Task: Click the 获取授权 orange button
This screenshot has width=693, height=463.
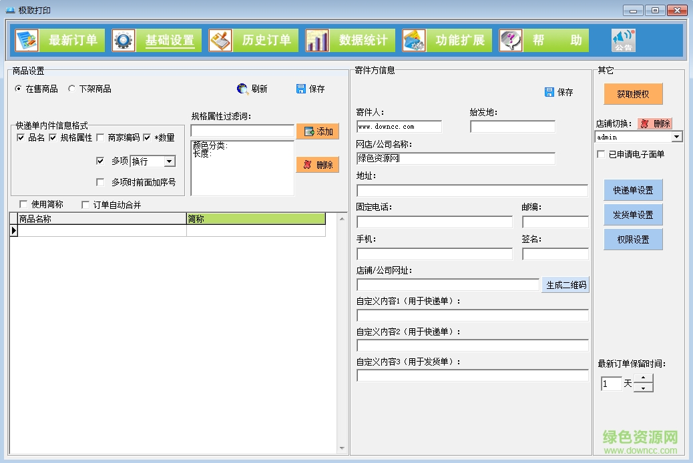Action: coord(632,94)
